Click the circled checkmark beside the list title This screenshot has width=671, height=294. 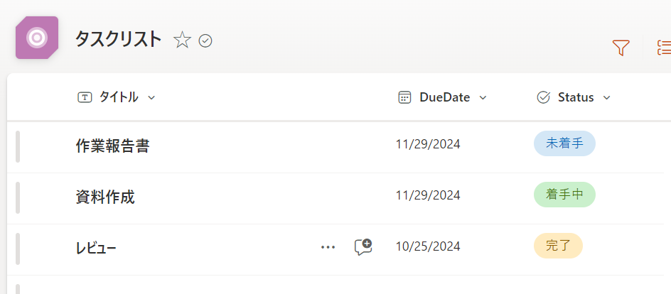205,41
